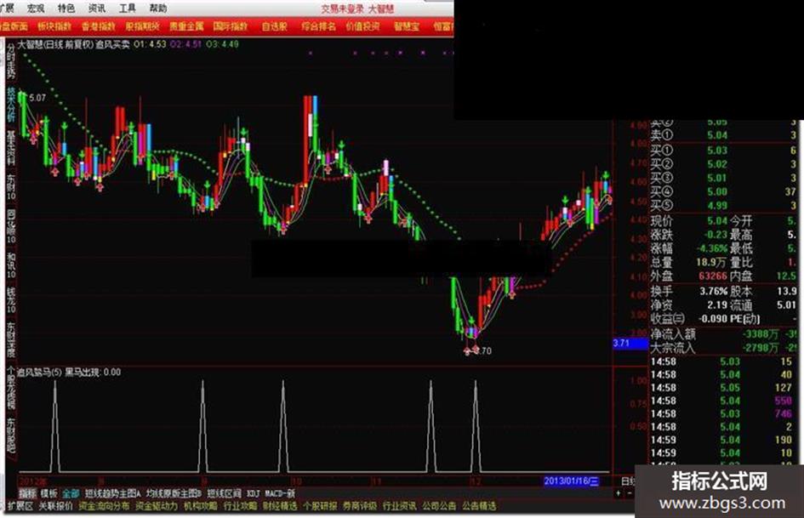Open 关联报价 in the bottom bar
The image size is (804, 518).
56,506
